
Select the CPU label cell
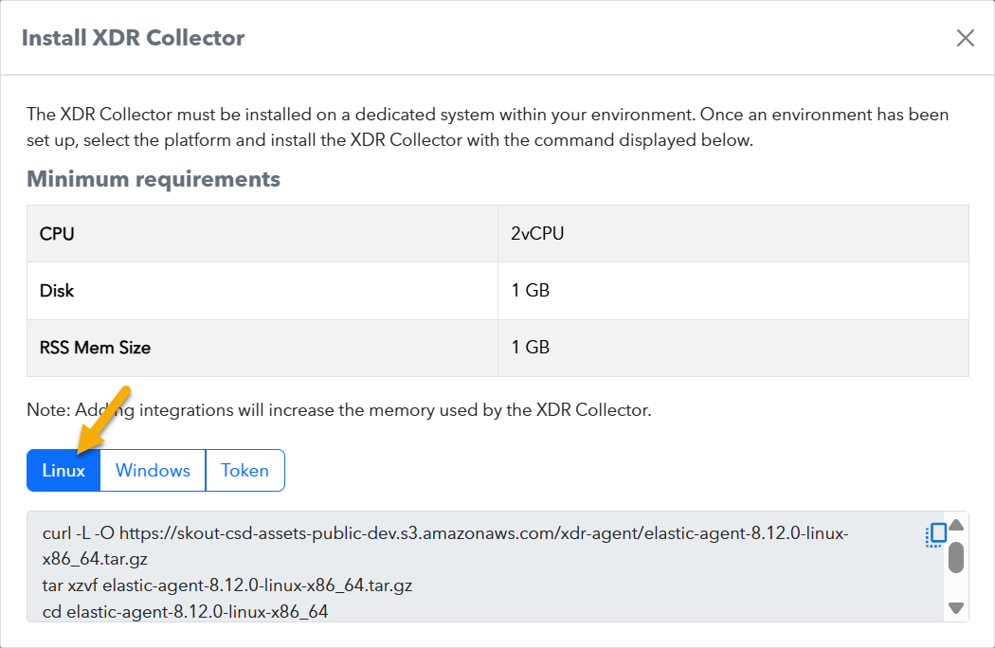(x=57, y=233)
